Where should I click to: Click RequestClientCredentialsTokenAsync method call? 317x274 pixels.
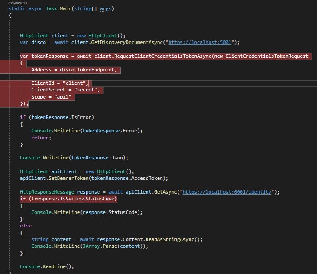[163, 56]
